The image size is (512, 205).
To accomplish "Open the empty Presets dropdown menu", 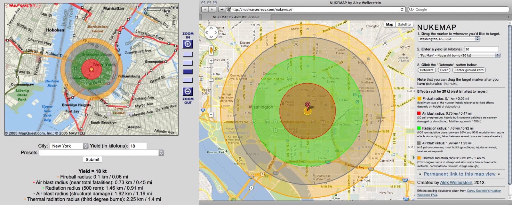I will 101,153.
